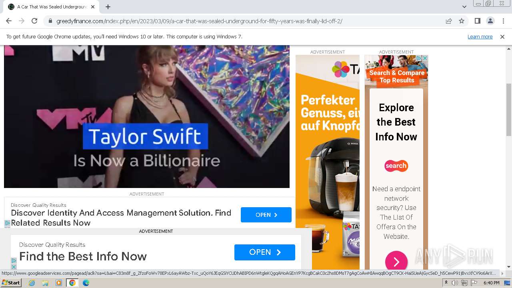512x288 pixels.
Task: Click the page vertical scrollbar thumb
Action: pyautogui.click(x=509, y=110)
